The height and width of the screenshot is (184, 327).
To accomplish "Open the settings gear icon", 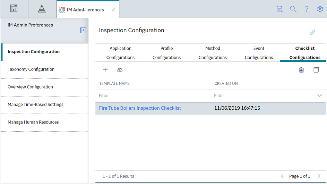I will pyautogui.click(x=320, y=9).
